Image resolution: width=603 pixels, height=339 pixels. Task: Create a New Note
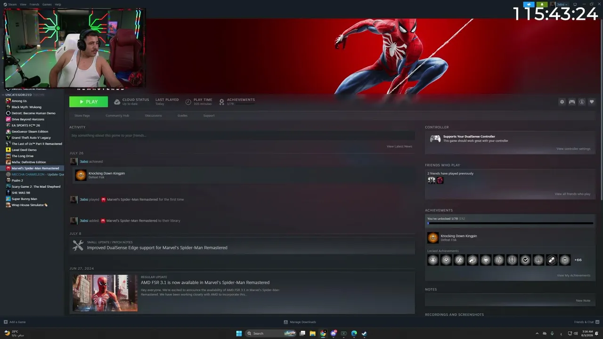click(x=583, y=300)
